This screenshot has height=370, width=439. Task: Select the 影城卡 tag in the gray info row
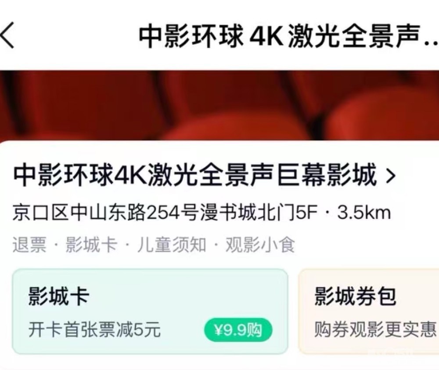click(91, 245)
